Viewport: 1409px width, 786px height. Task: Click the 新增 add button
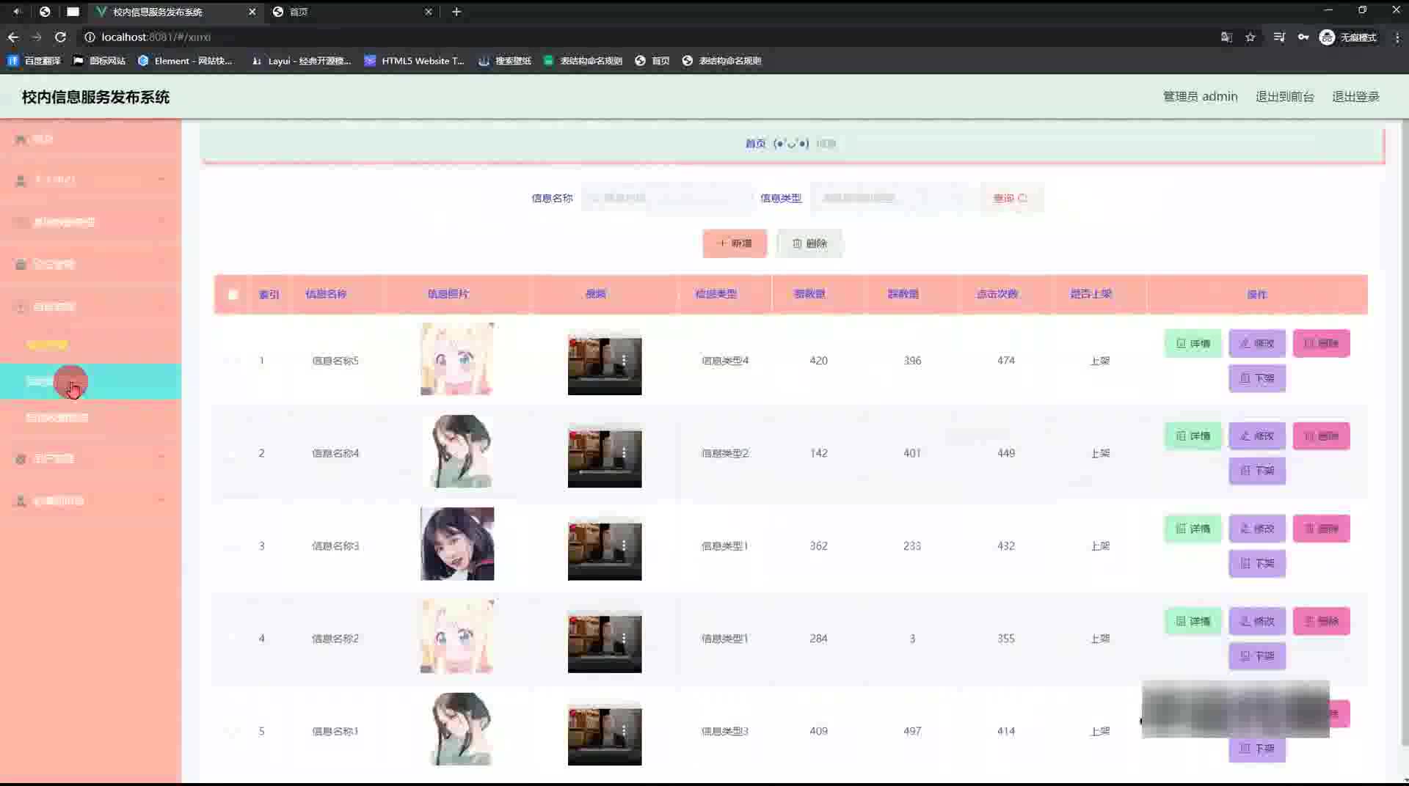734,243
